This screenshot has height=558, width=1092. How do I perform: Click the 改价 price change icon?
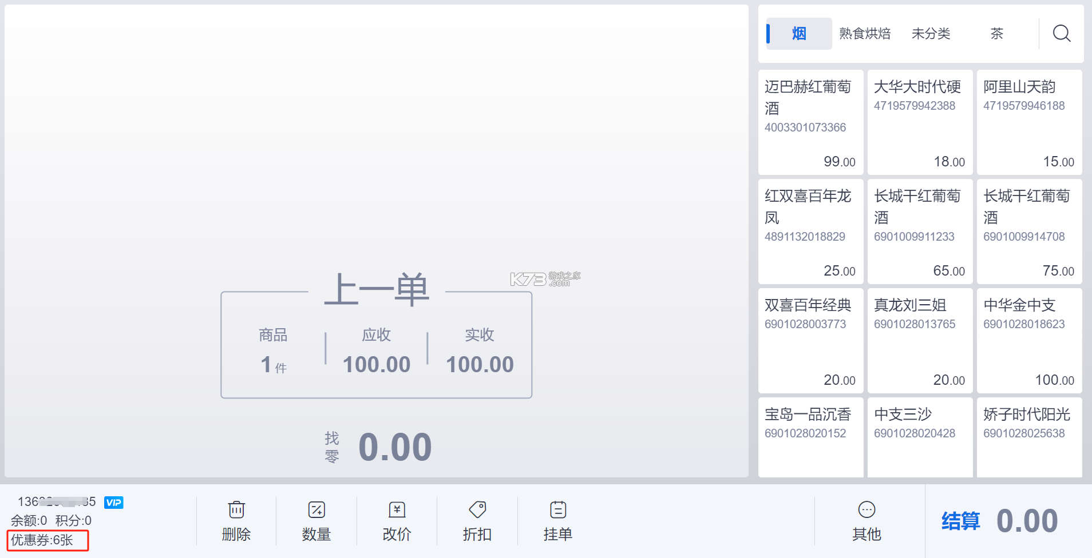coord(397,509)
